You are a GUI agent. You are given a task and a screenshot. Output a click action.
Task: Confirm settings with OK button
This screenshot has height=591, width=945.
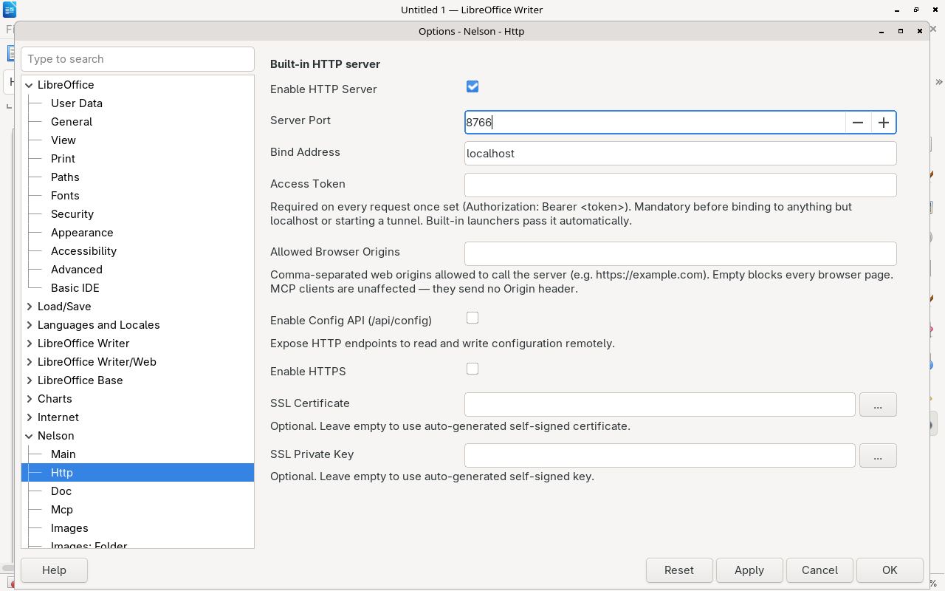coord(890,570)
